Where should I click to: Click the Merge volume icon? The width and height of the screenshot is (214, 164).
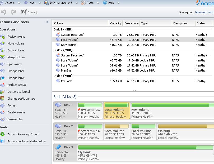click(x=2, y=57)
